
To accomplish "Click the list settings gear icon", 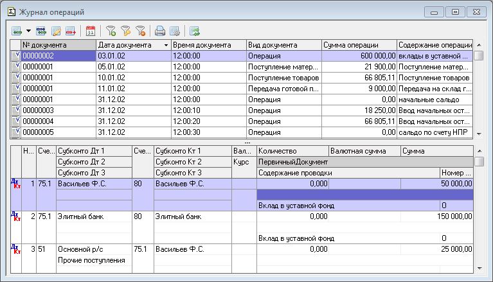I will (174, 30).
